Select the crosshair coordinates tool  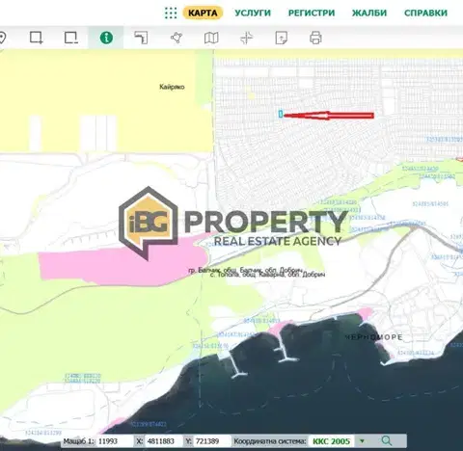(246, 38)
